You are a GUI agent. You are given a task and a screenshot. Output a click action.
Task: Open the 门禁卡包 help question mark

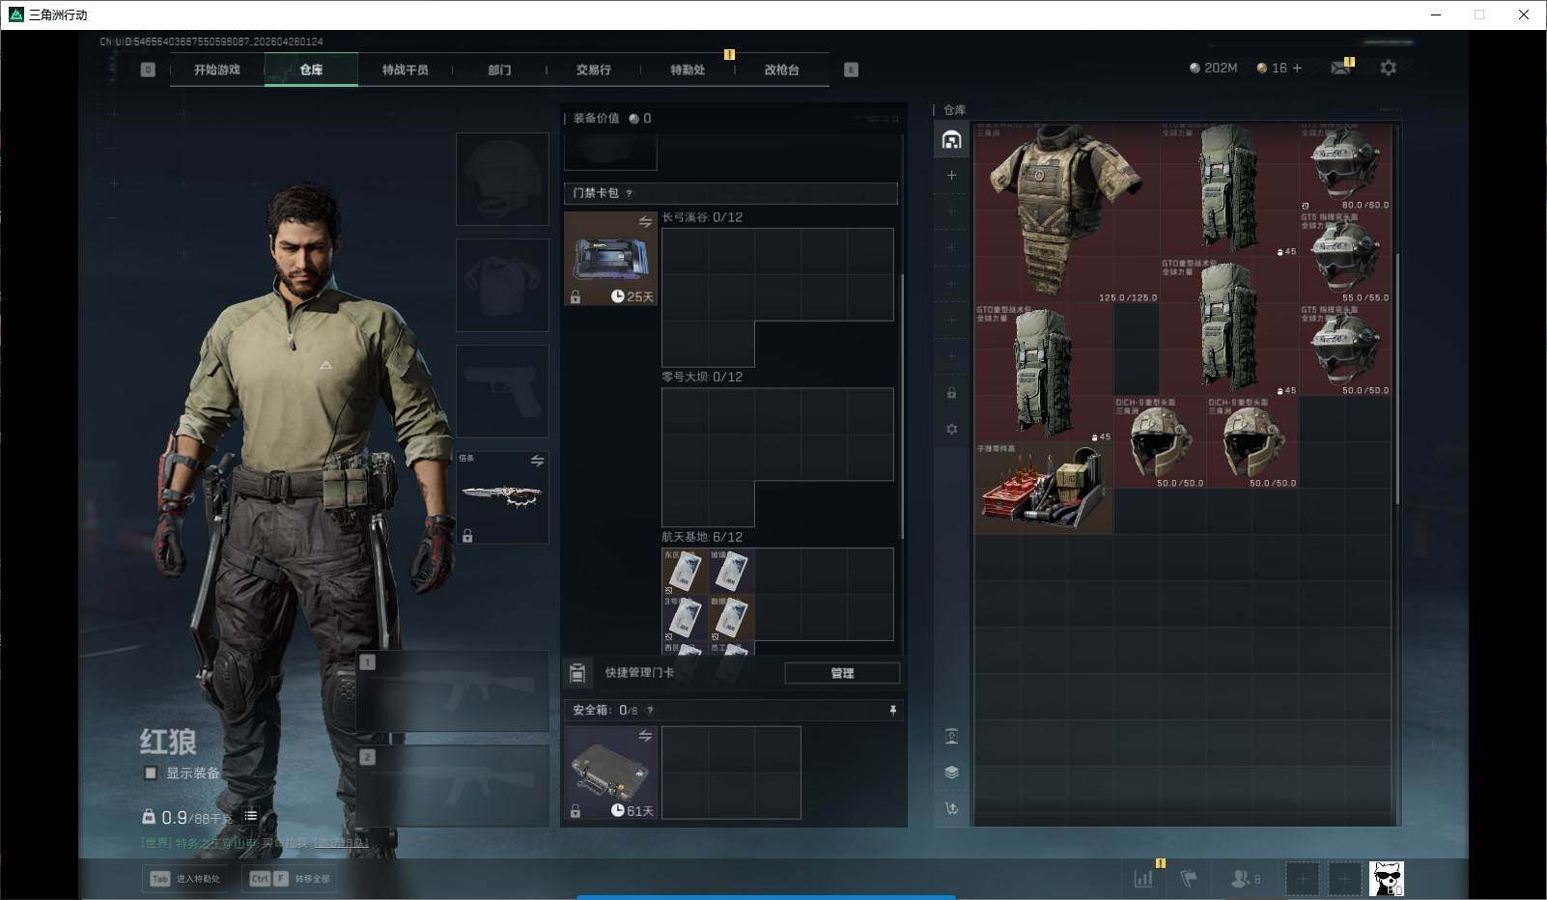(x=630, y=193)
